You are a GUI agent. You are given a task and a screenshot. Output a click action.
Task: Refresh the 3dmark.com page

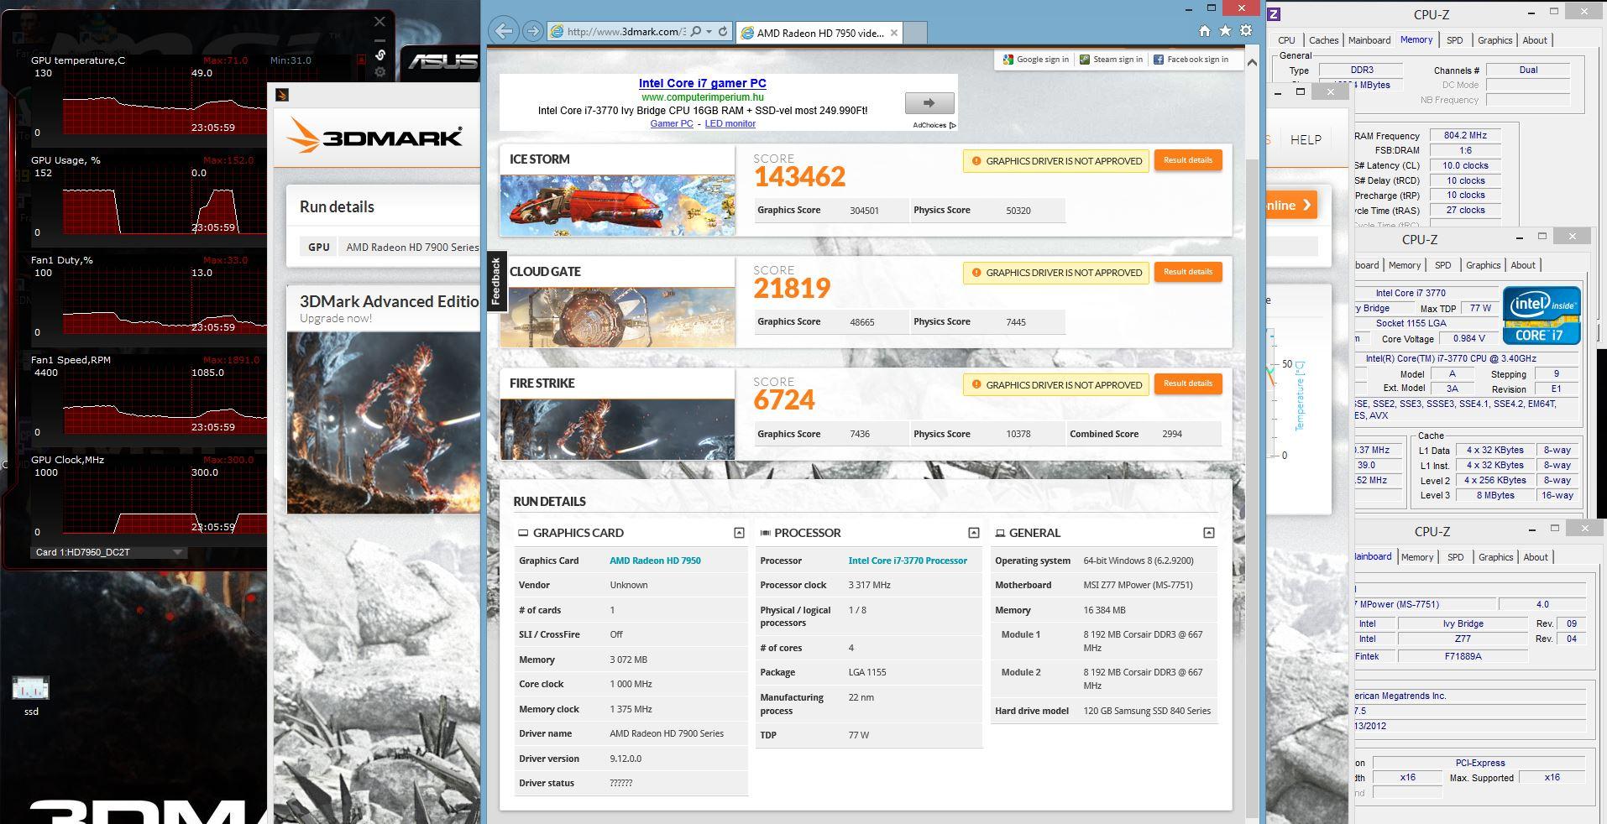click(x=723, y=32)
